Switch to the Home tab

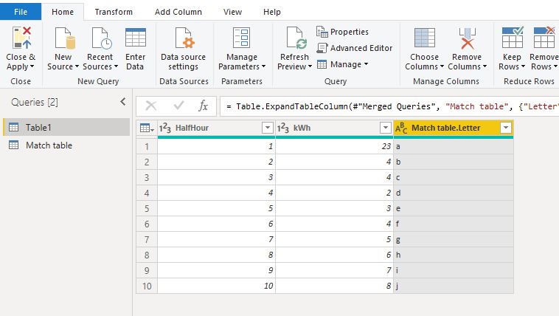[63, 12]
